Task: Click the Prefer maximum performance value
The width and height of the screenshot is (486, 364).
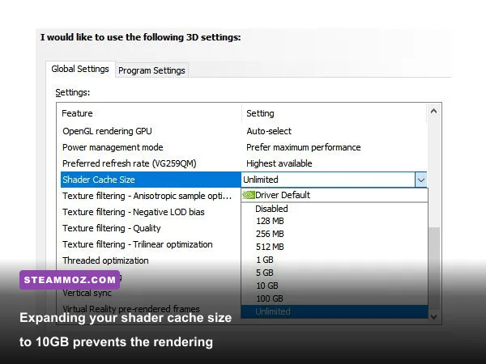Action: 304,147
